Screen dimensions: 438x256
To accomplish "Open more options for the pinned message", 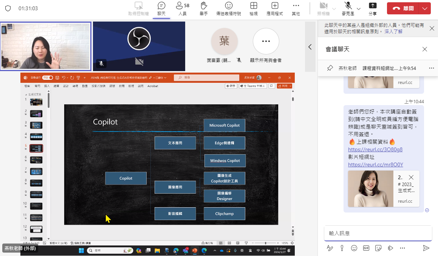I will click(431, 68).
